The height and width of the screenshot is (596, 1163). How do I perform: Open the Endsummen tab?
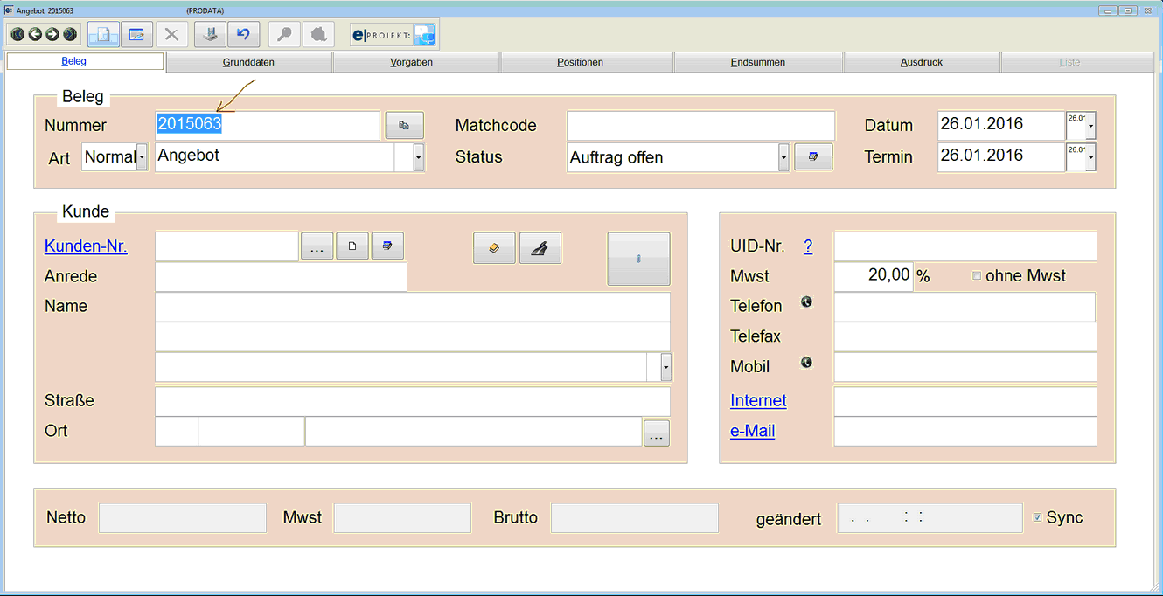(757, 62)
